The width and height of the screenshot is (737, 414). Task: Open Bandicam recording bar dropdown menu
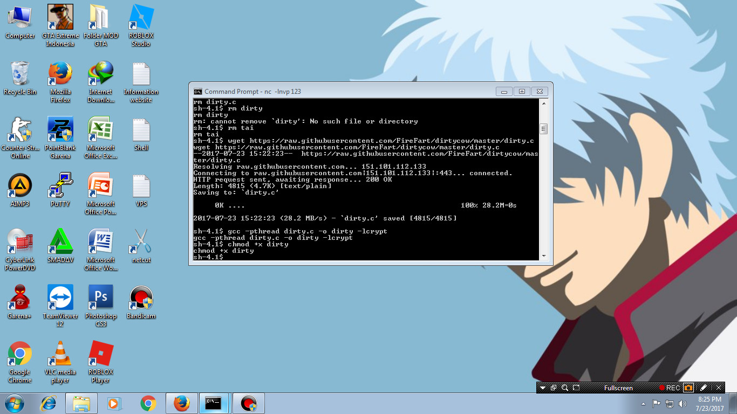pos(543,388)
